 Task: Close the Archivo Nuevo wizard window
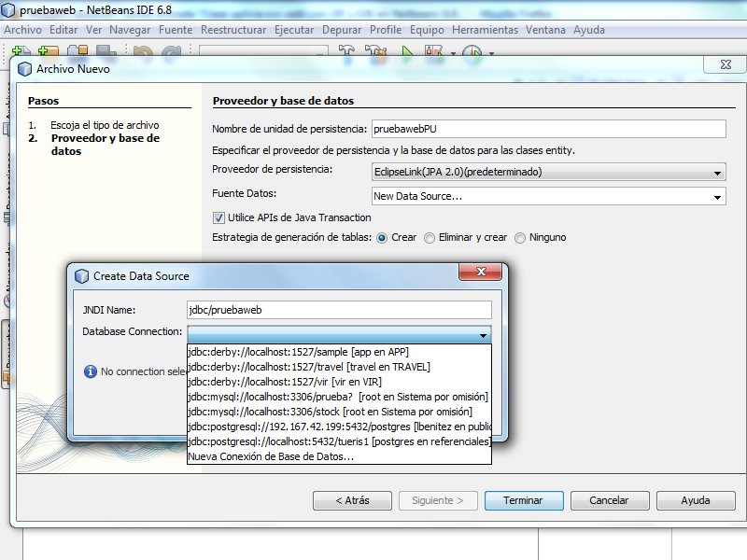tap(726, 64)
